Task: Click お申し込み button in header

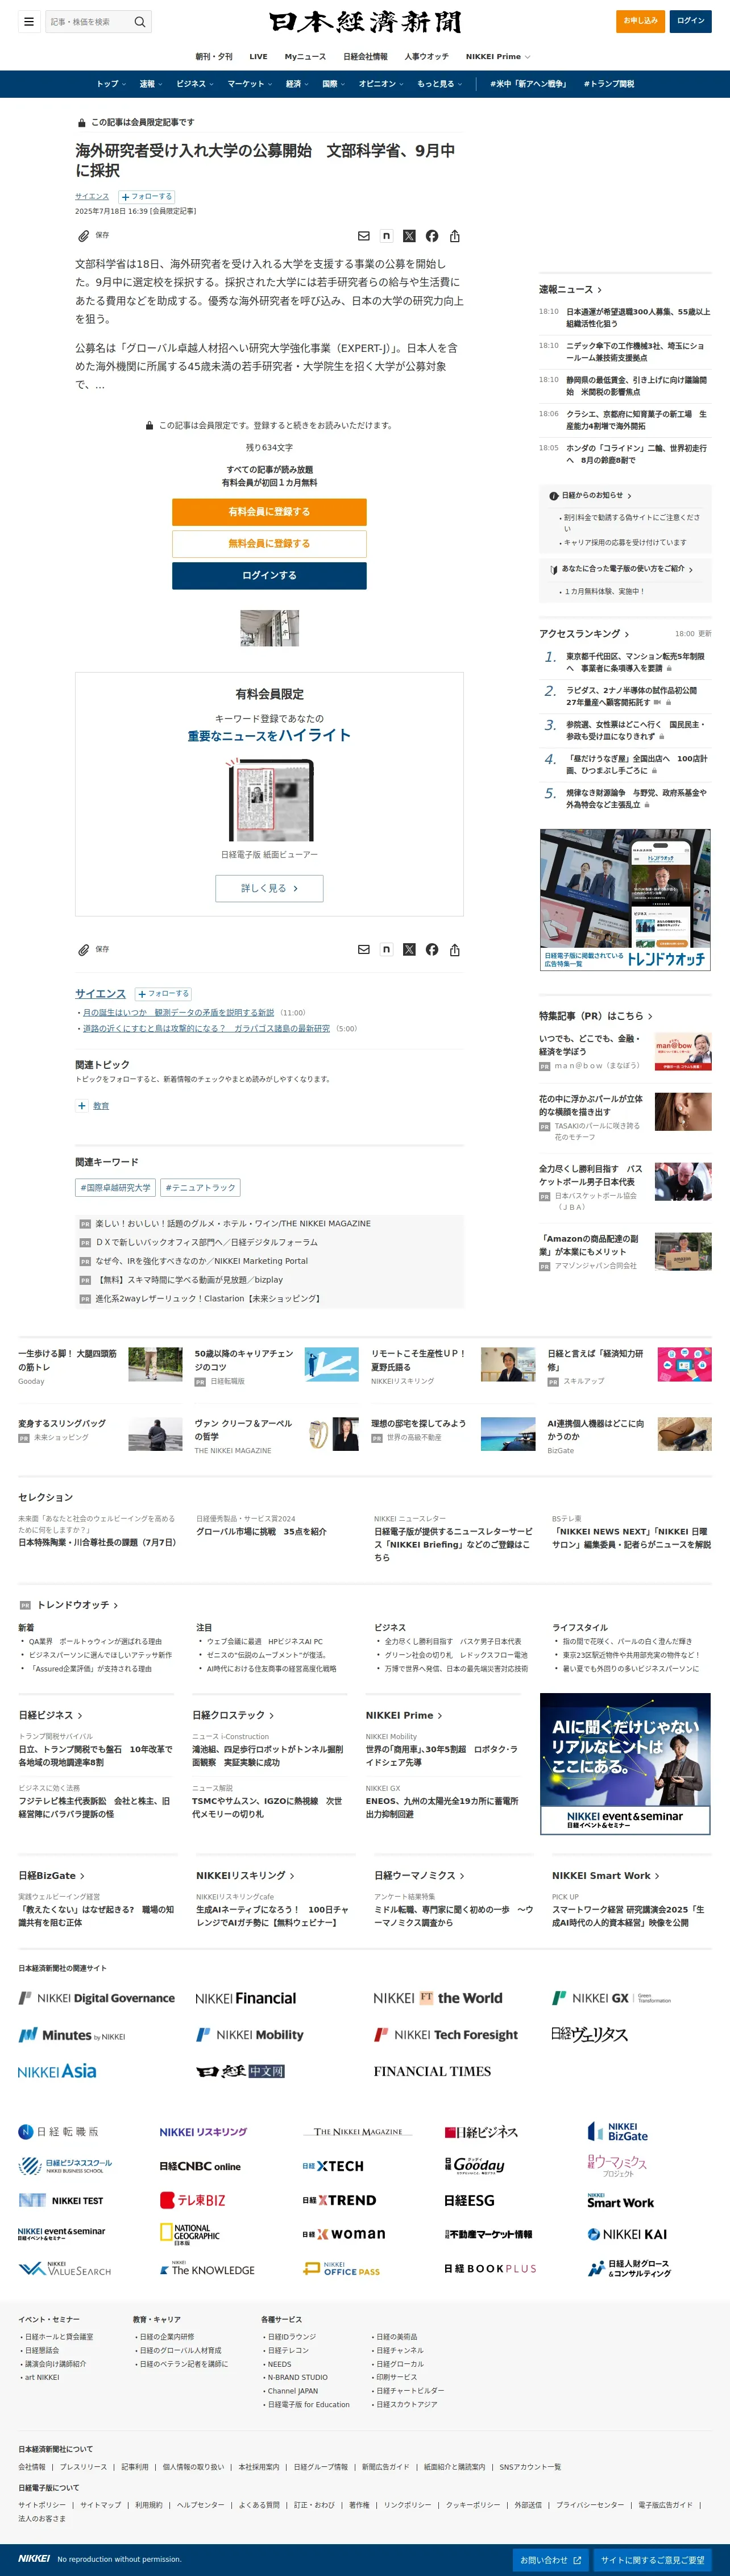Action: click(640, 21)
